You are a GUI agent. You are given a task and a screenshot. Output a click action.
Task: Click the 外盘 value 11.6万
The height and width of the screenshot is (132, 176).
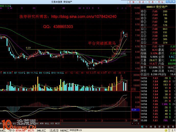pyautogui.click(x=153, y=64)
